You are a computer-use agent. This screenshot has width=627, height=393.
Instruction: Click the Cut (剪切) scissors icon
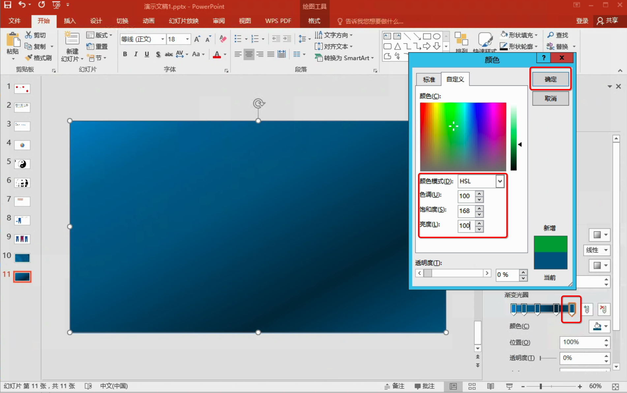(x=29, y=35)
